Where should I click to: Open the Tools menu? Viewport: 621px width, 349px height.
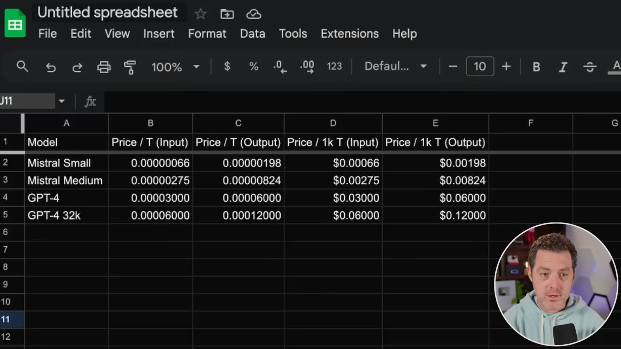click(293, 34)
